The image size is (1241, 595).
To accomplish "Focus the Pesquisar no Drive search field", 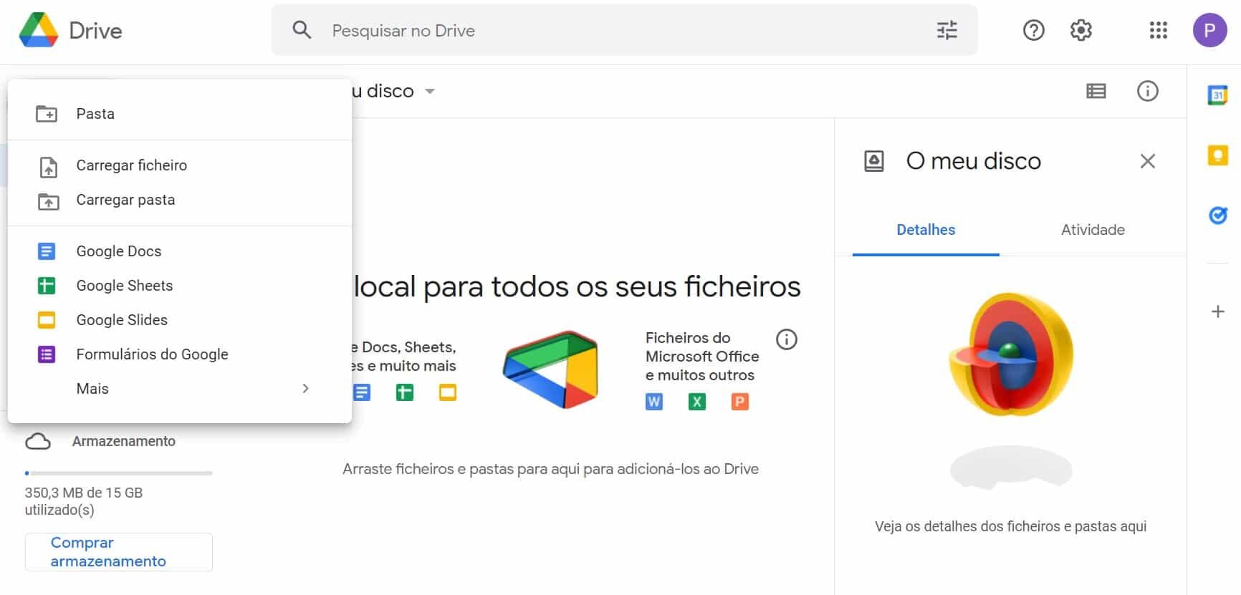I will click(x=624, y=30).
